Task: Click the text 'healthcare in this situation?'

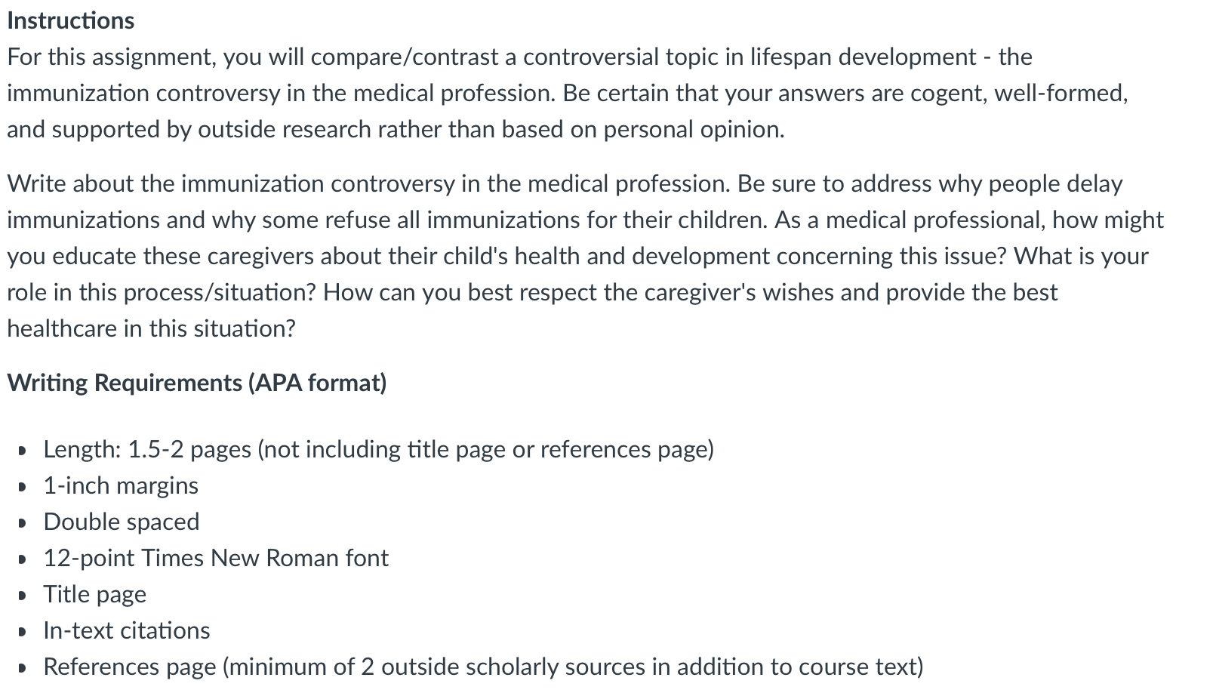Action: click(x=151, y=328)
